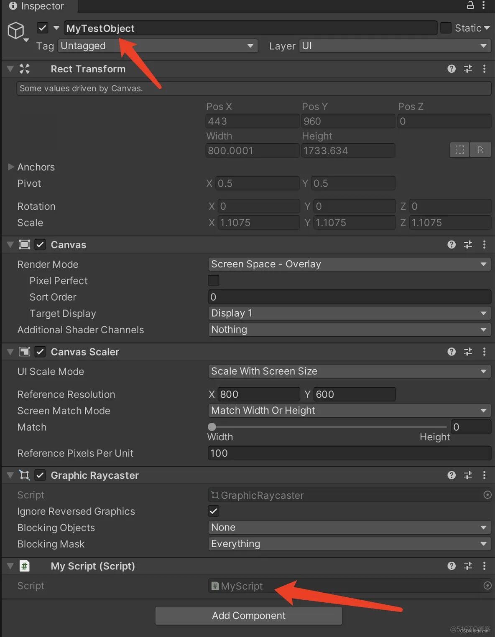Click the GameObject cube icon
The height and width of the screenshot is (637, 495).
click(16, 30)
